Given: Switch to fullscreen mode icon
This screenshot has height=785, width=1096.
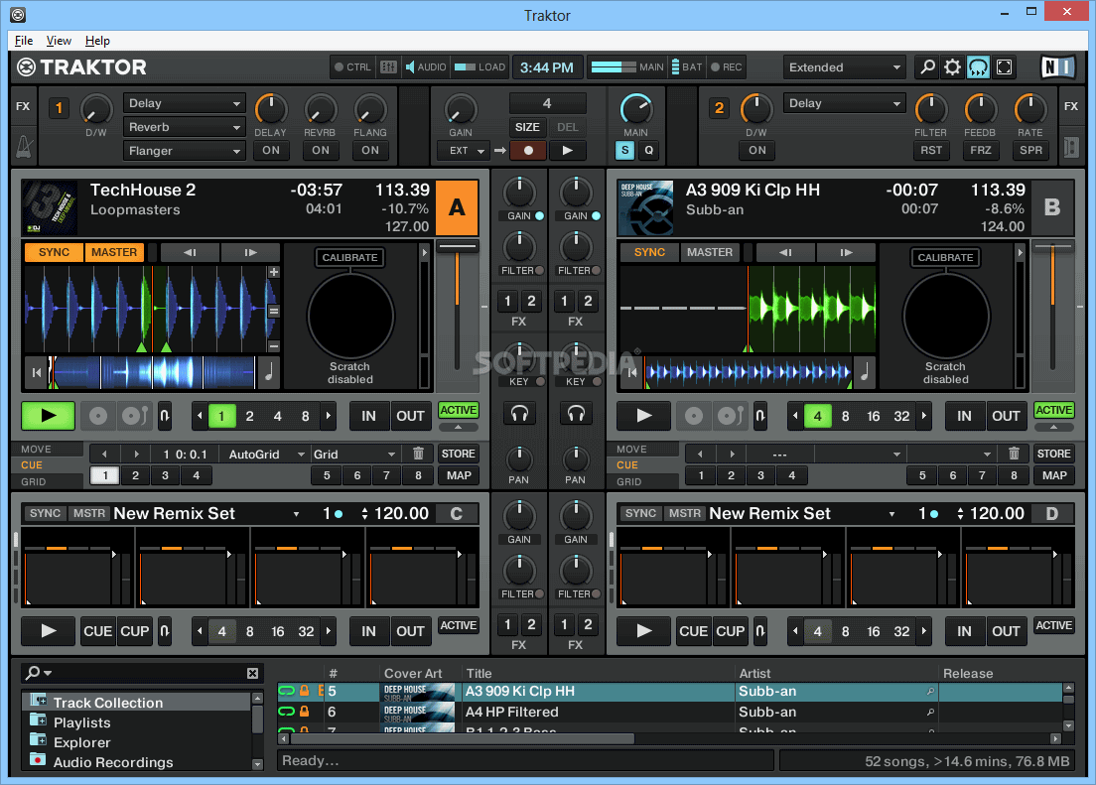Looking at the screenshot, I should click(x=1004, y=67).
